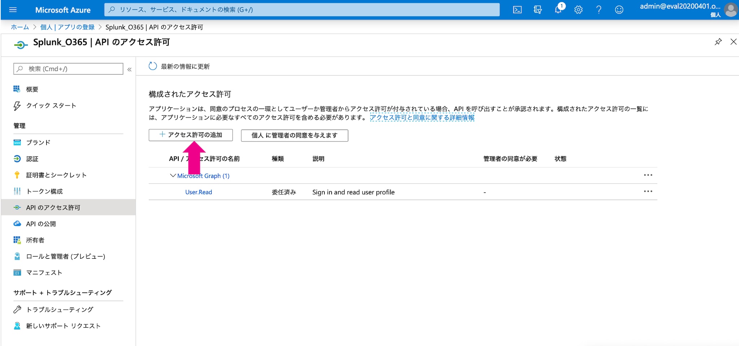This screenshot has width=739, height=346.
Task: Click the トークン構成 bars icon
Action: 17,191
